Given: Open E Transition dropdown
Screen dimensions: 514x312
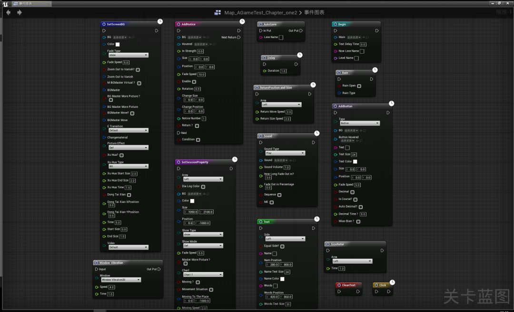Looking at the screenshot, I should coord(128,130).
